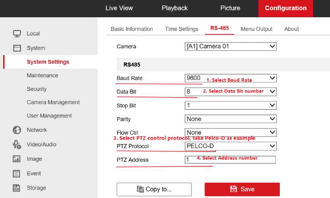Screen dimensions: 330x198
Task: Open the Camera selection dropdown
Action: [231, 46]
